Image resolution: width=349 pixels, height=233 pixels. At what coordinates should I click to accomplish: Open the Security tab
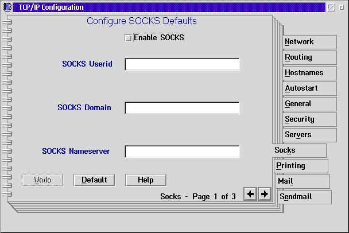coord(309,119)
